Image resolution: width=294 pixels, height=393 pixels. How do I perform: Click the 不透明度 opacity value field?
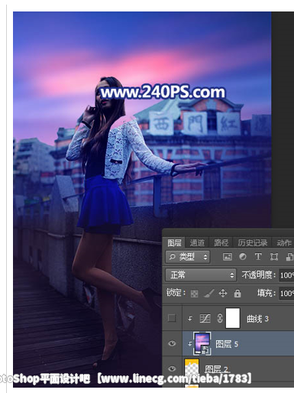point(287,275)
